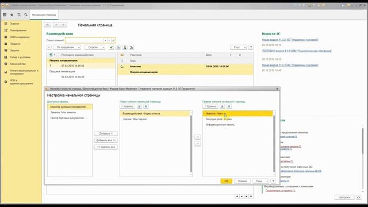
Task: Navigate back with the left arrow
Action: [x=56, y=25]
